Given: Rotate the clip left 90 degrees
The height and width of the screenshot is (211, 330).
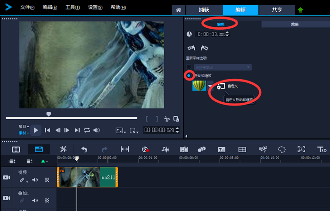Looking at the screenshot, I should (191, 48).
